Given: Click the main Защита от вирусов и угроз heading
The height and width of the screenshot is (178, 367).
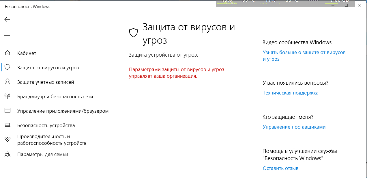Looking at the screenshot, I should (189, 34).
